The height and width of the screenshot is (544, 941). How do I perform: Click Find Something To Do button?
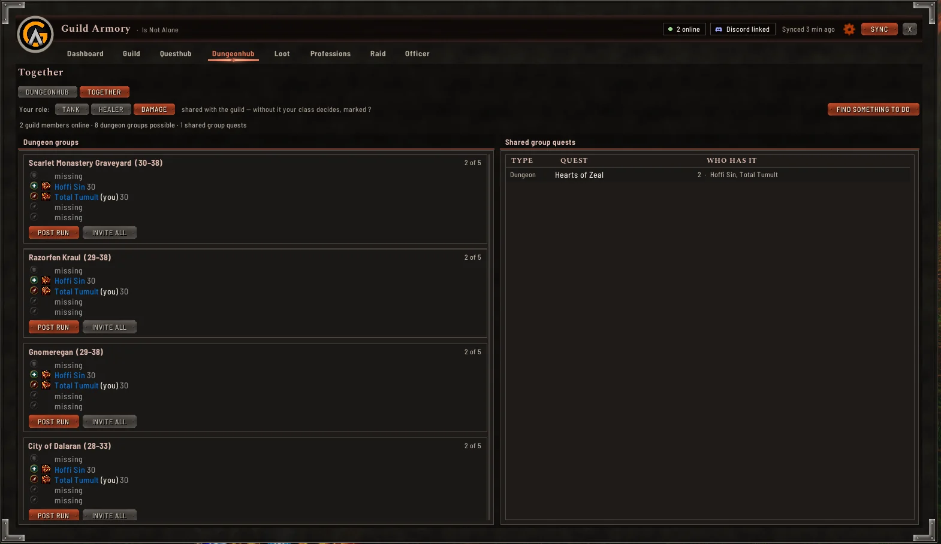pos(873,110)
